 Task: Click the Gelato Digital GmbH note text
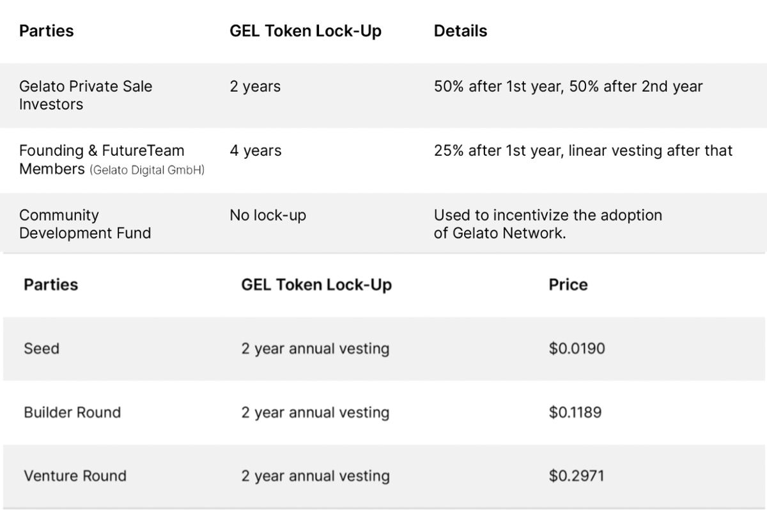click(147, 170)
